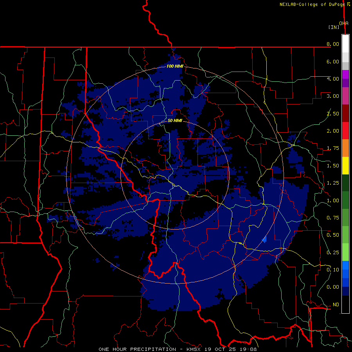Click the 0.10 legend value

pyautogui.click(x=333, y=270)
